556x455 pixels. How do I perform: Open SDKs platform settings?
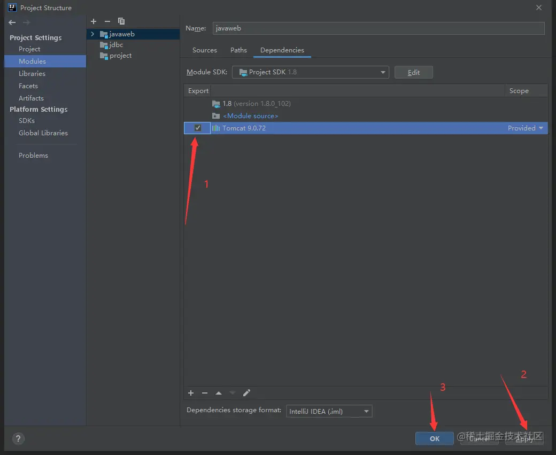tap(27, 121)
